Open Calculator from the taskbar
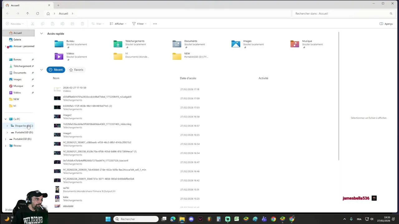 (x=219, y=219)
